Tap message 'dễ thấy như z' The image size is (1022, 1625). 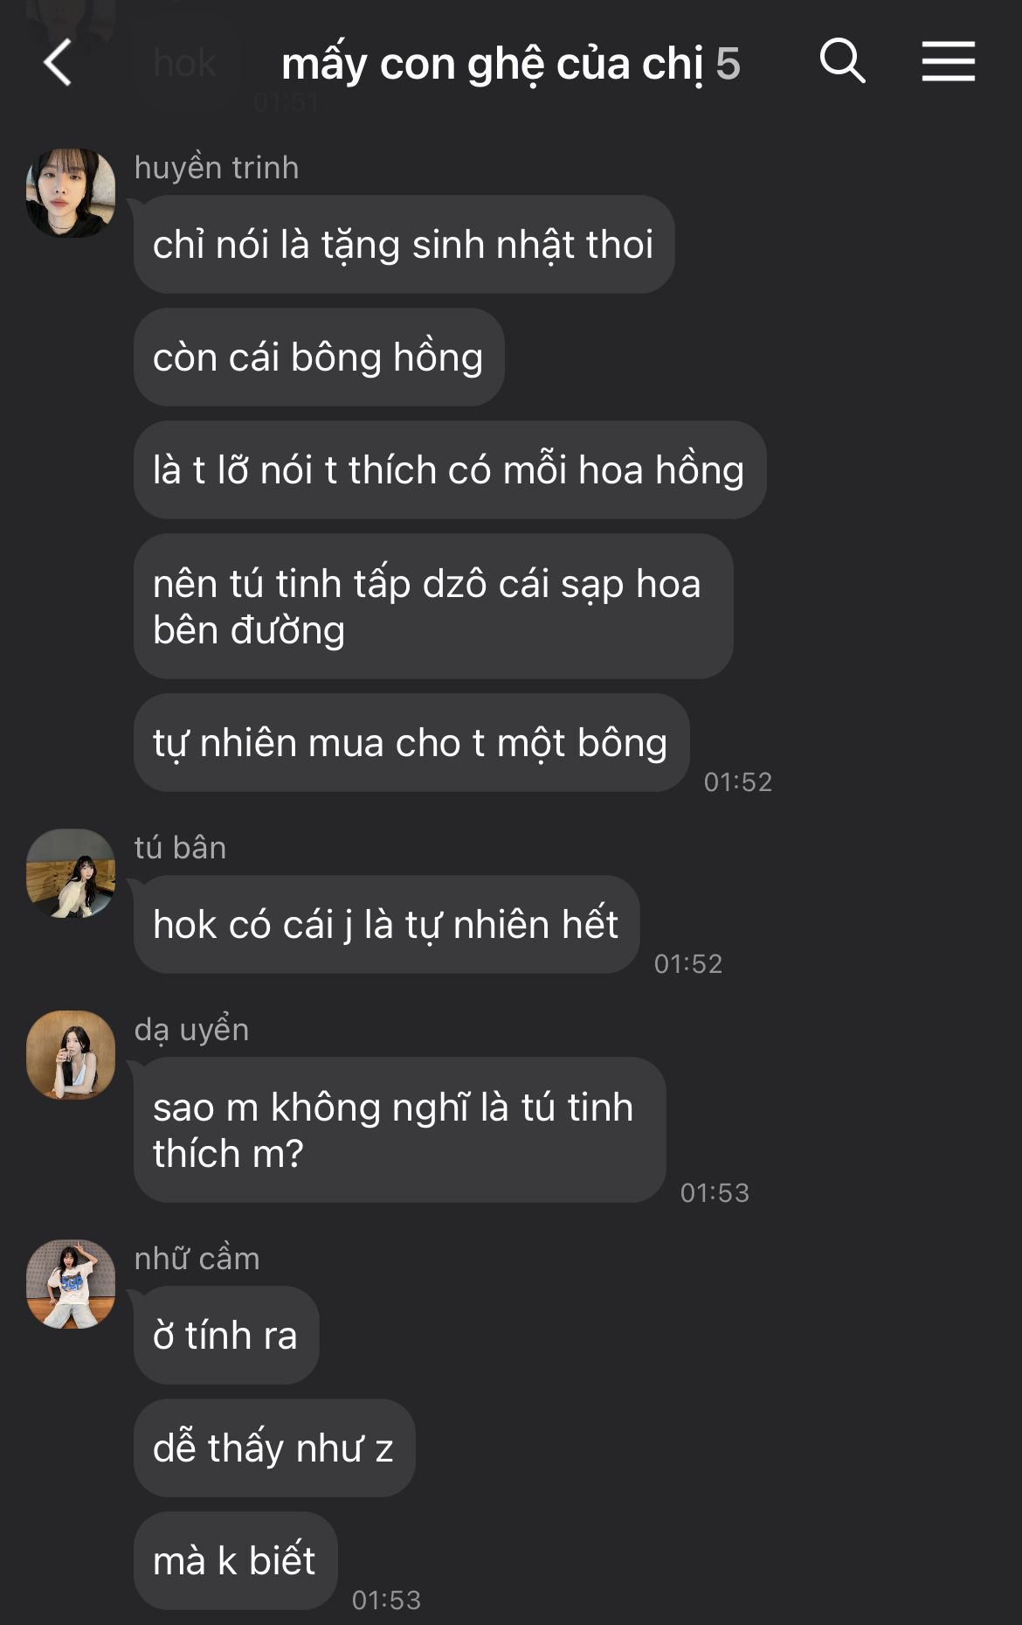[274, 1448]
